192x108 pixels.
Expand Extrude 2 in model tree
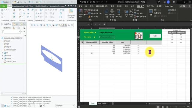[x=3, y=59]
